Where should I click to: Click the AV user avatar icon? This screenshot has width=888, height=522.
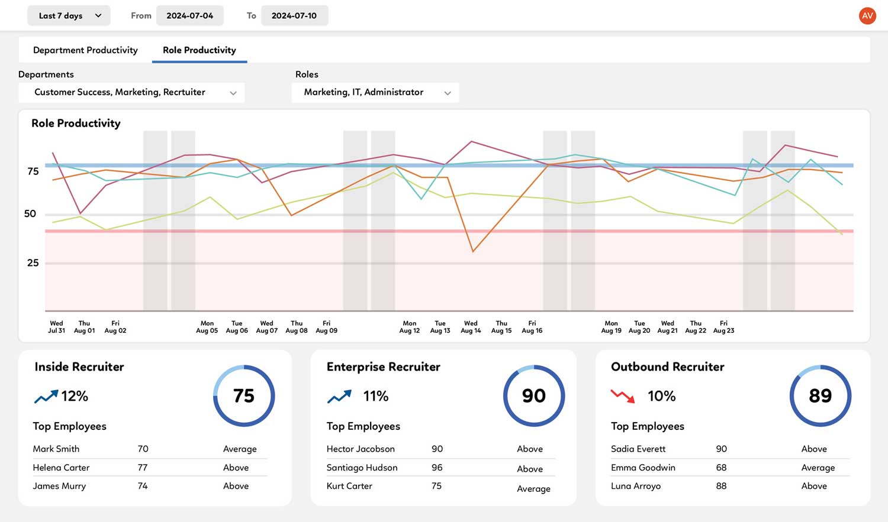(x=867, y=16)
